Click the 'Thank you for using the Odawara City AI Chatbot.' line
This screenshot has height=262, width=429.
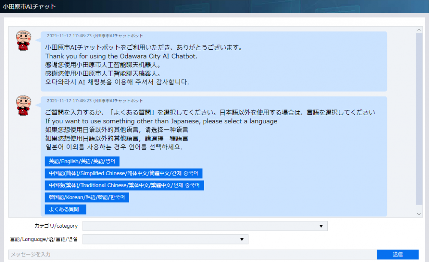pos(121,56)
